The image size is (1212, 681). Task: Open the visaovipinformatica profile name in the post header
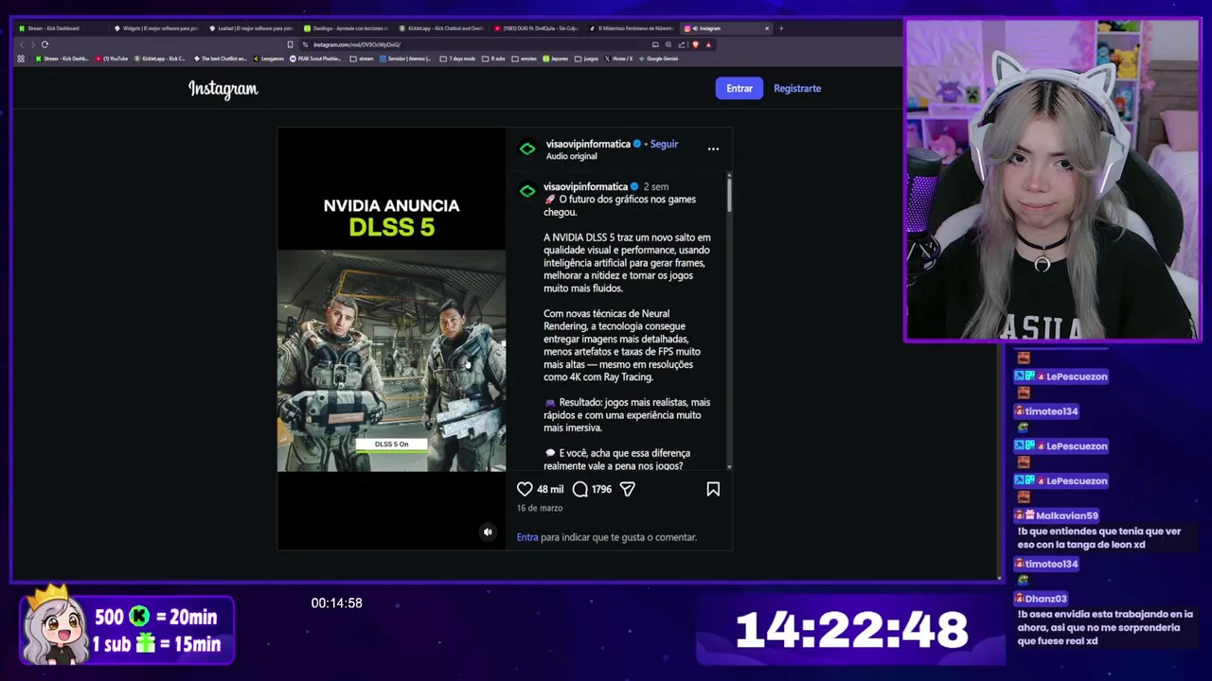(x=588, y=144)
